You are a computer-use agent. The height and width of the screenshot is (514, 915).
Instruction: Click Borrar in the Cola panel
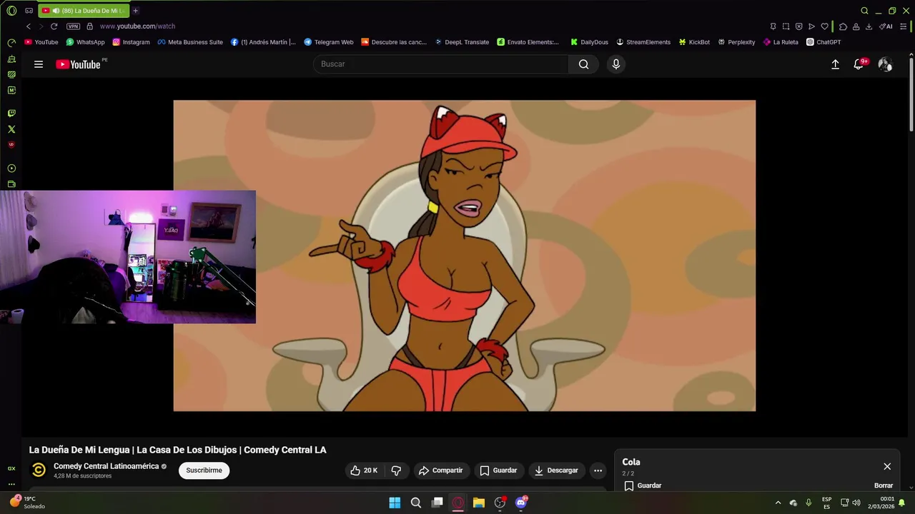pos(884,485)
